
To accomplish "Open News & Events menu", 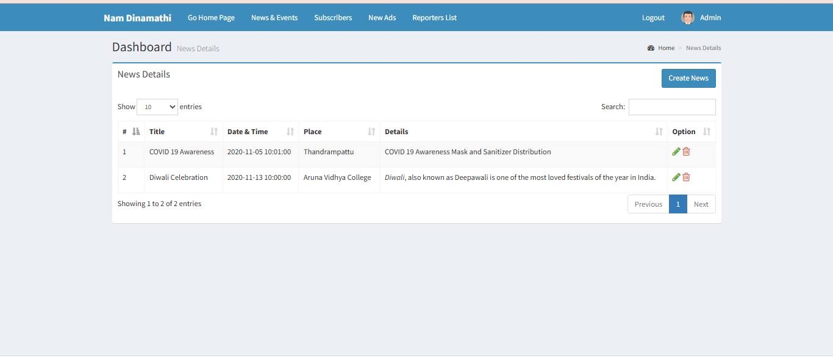I will 274,18.
